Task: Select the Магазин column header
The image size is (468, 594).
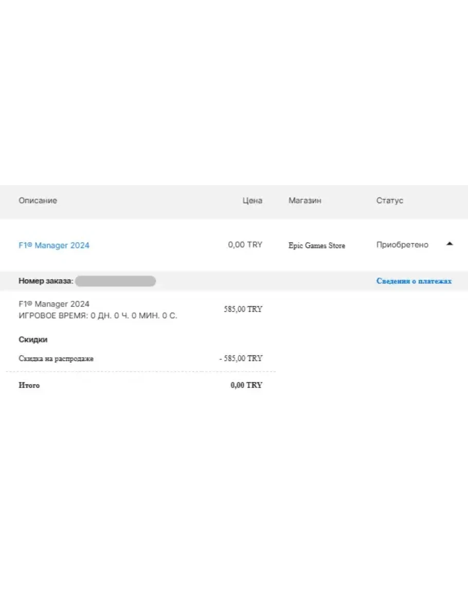Action: (305, 201)
